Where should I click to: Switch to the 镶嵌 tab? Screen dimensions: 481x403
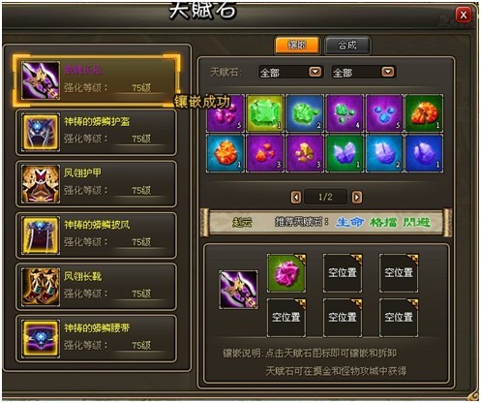[297, 46]
